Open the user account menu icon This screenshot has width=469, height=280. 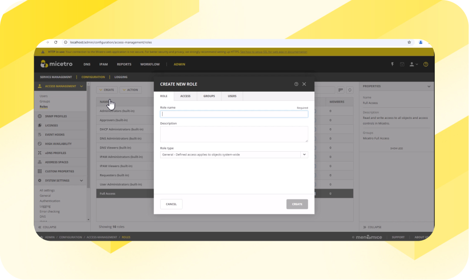(413, 64)
